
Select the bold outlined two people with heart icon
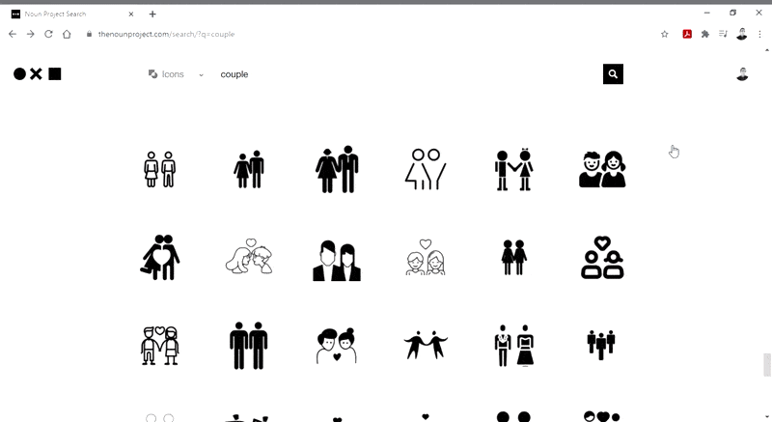coord(602,258)
